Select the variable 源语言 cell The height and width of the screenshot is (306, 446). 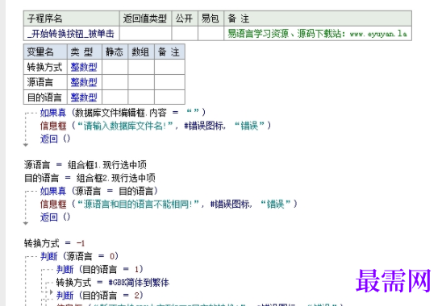pyautogui.click(x=45, y=82)
